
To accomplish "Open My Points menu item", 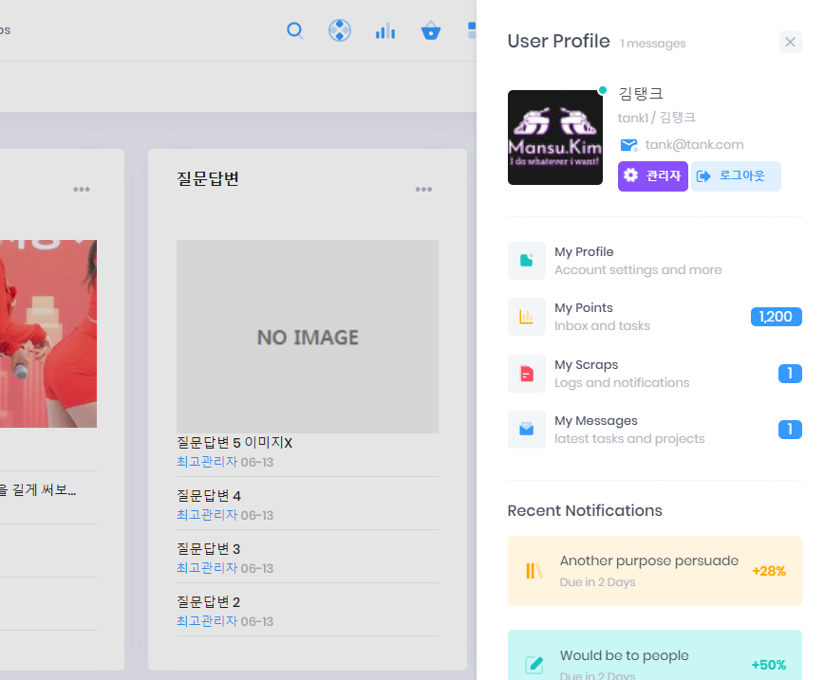I will pos(583,308).
